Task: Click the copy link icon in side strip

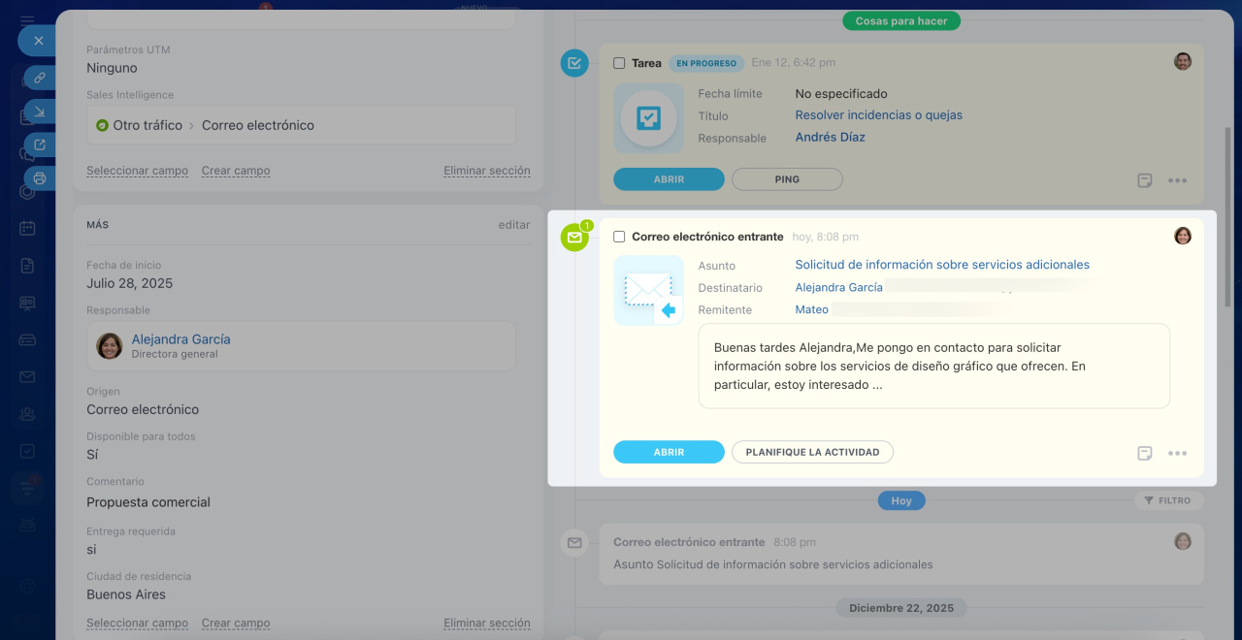Action: pyautogui.click(x=40, y=78)
